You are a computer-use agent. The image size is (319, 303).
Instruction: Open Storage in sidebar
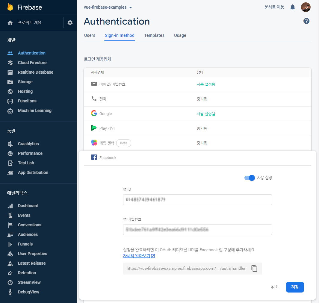(x=25, y=82)
